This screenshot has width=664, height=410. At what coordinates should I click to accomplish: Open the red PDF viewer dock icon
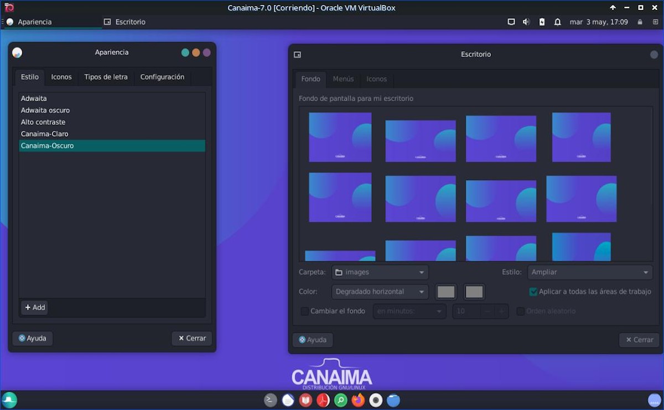tap(323, 400)
